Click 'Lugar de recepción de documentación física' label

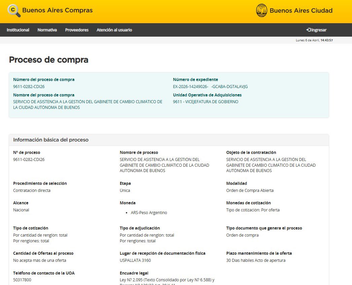[163, 253]
